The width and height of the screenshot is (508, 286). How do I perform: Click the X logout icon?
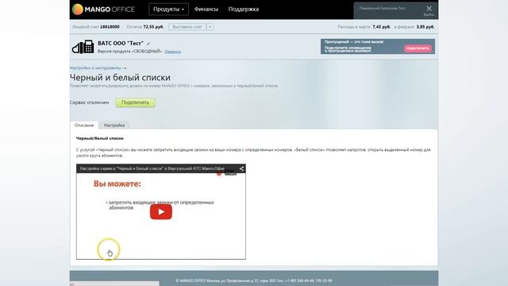coord(429,9)
